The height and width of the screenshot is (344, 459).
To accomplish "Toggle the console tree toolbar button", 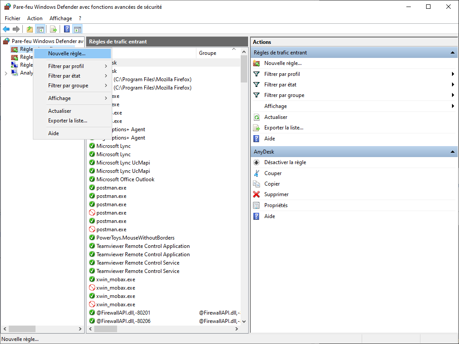I will [40, 29].
